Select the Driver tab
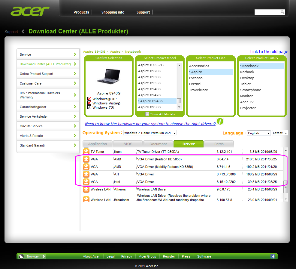The height and width of the screenshot is (269, 296). (189, 144)
